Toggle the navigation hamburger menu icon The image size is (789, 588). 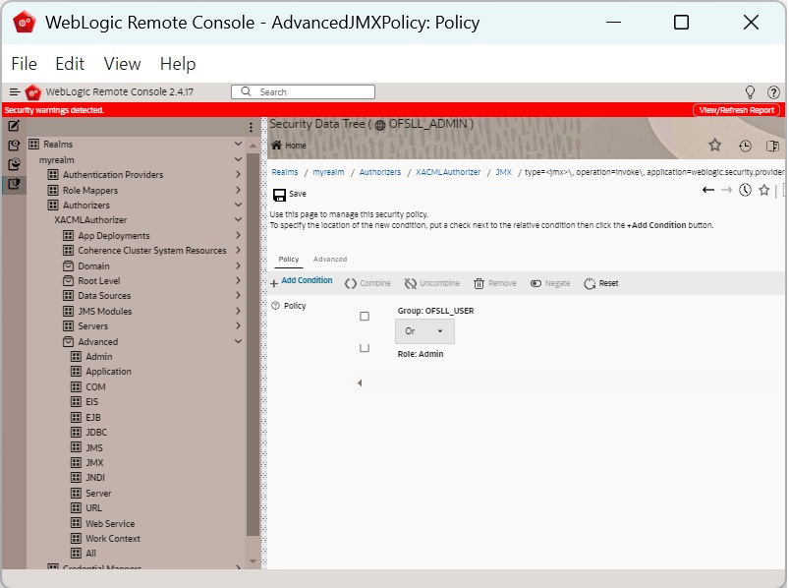click(15, 92)
